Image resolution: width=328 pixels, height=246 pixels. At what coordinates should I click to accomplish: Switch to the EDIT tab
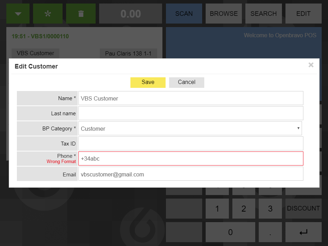(303, 14)
